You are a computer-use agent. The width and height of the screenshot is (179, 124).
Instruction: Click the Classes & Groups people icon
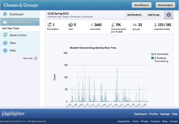coord(5,22)
